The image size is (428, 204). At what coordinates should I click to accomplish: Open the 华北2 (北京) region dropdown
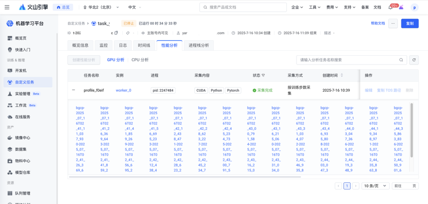coord(101,7)
